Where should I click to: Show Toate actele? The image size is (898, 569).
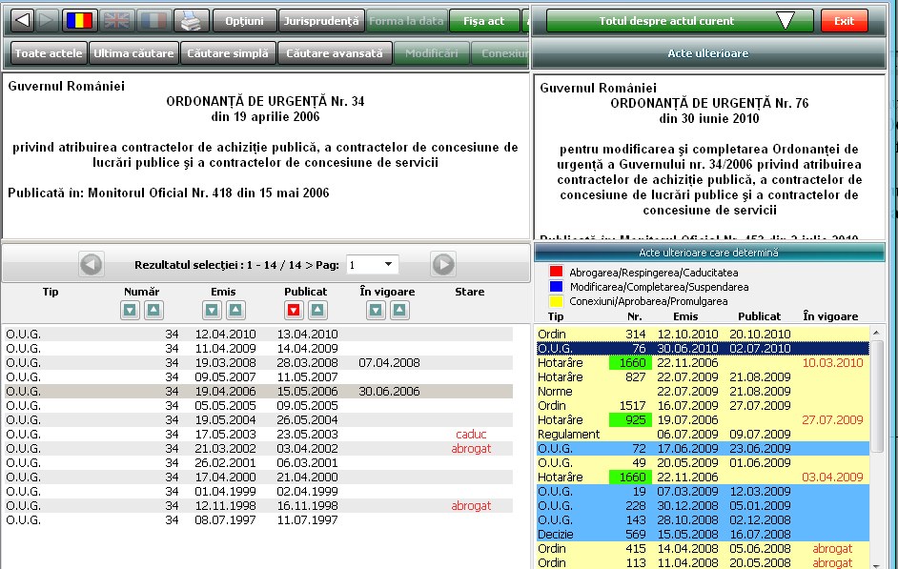tap(49, 53)
